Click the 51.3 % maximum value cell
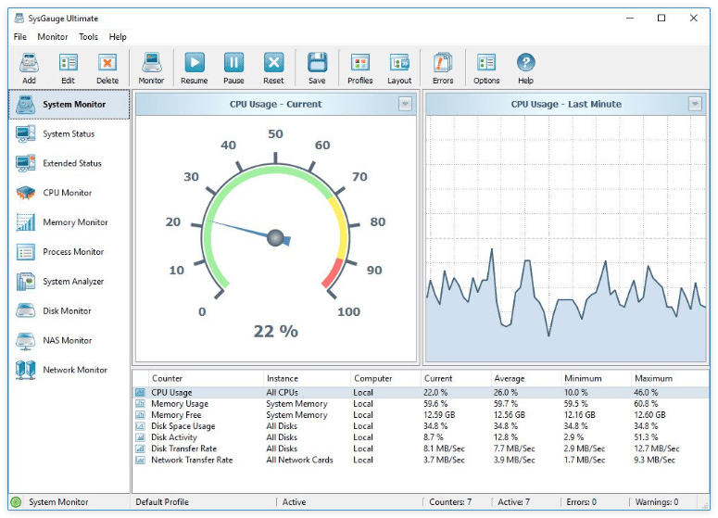 [646, 437]
